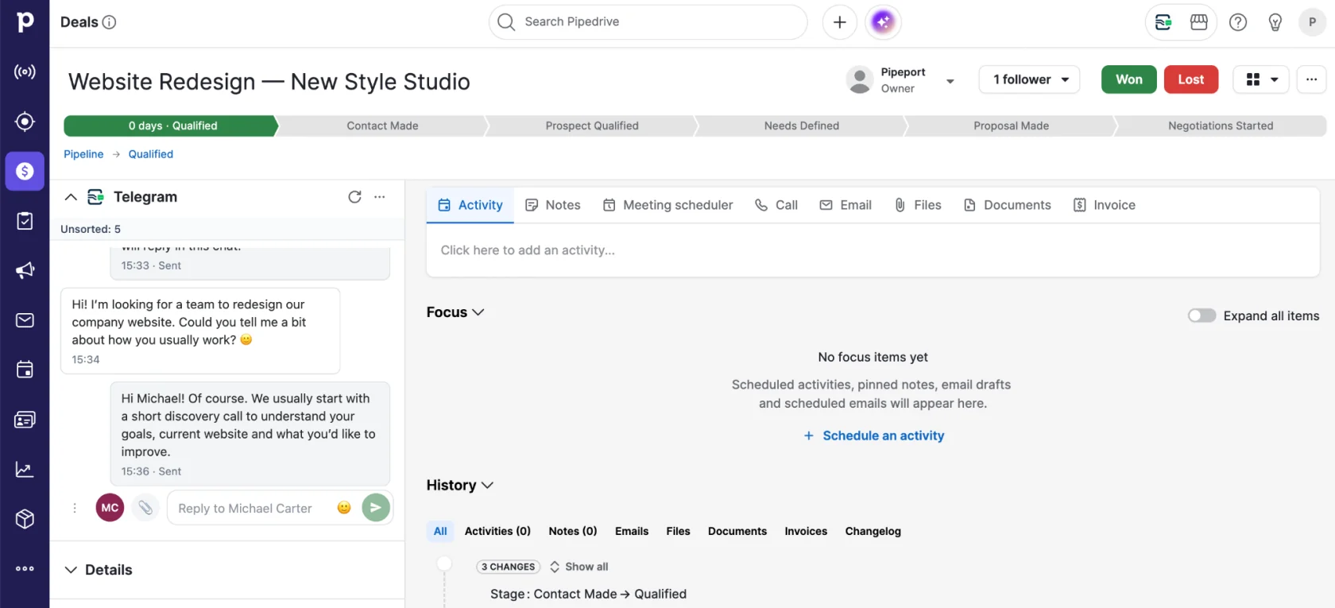The image size is (1335, 608).
Task: Filter history by Changelog
Action: pyautogui.click(x=873, y=532)
